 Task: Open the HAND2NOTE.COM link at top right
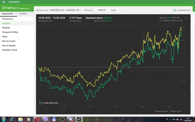tap(182, 10)
